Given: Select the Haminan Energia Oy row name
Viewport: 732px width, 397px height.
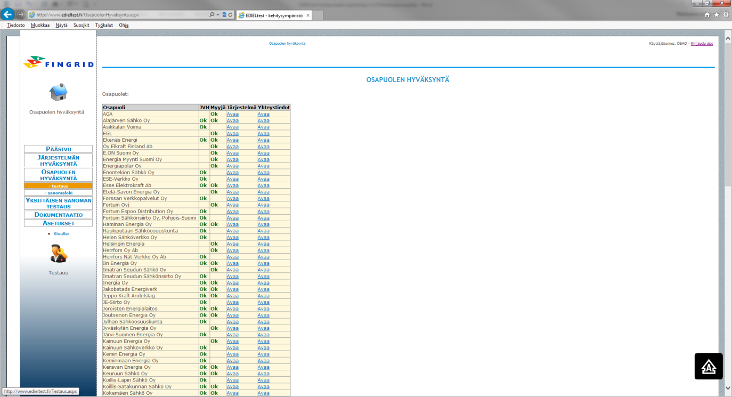Looking at the screenshot, I should (127, 224).
